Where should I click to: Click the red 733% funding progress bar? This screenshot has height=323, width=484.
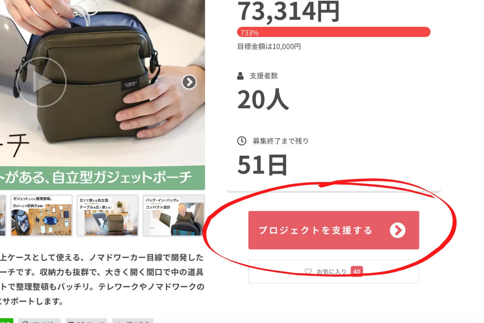(334, 32)
